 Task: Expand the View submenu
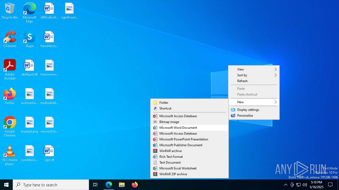coord(254,69)
